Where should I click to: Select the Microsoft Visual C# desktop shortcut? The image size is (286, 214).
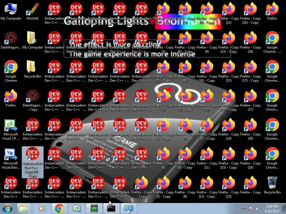tap(11, 129)
